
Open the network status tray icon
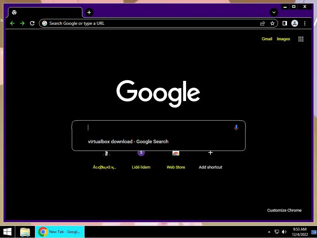click(276, 232)
